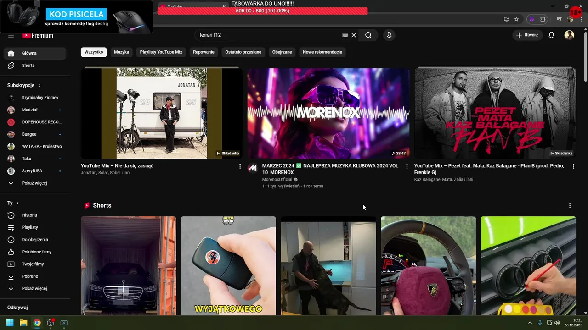The width and height of the screenshot is (588, 330).
Task: Open the on-screen keyboard in search box
Action: click(x=345, y=35)
